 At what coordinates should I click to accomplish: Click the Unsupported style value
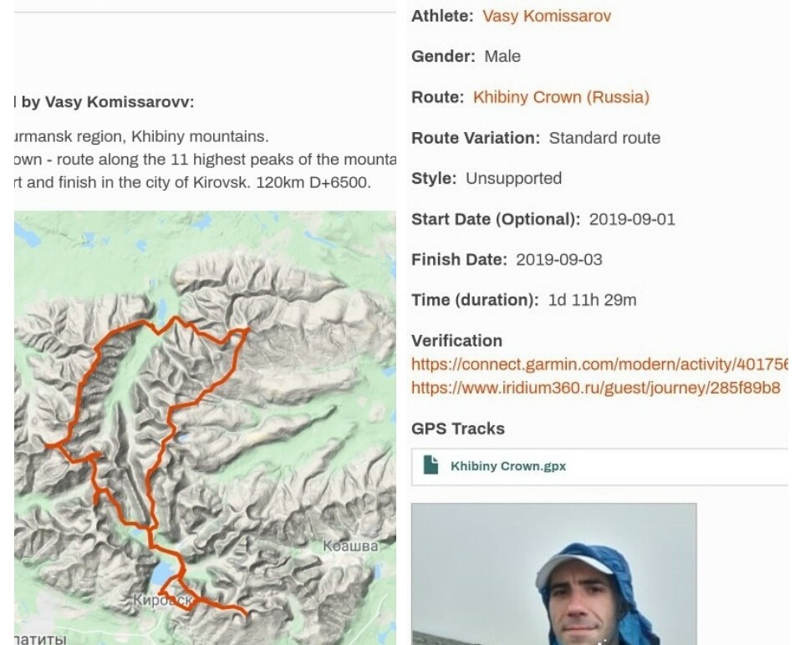[x=513, y=179]
